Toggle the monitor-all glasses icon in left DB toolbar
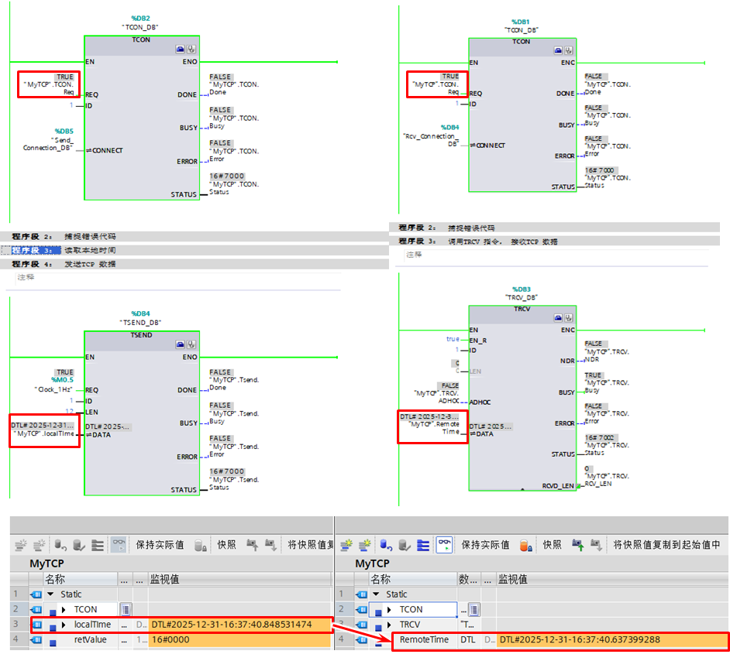The width and height of the screenshot is (730, 661). (119, 545)
